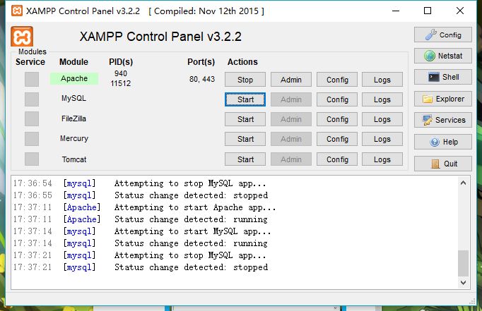482x311 pixels.
Task: Start the FileZilla module
Action: (x=245, y=119)
